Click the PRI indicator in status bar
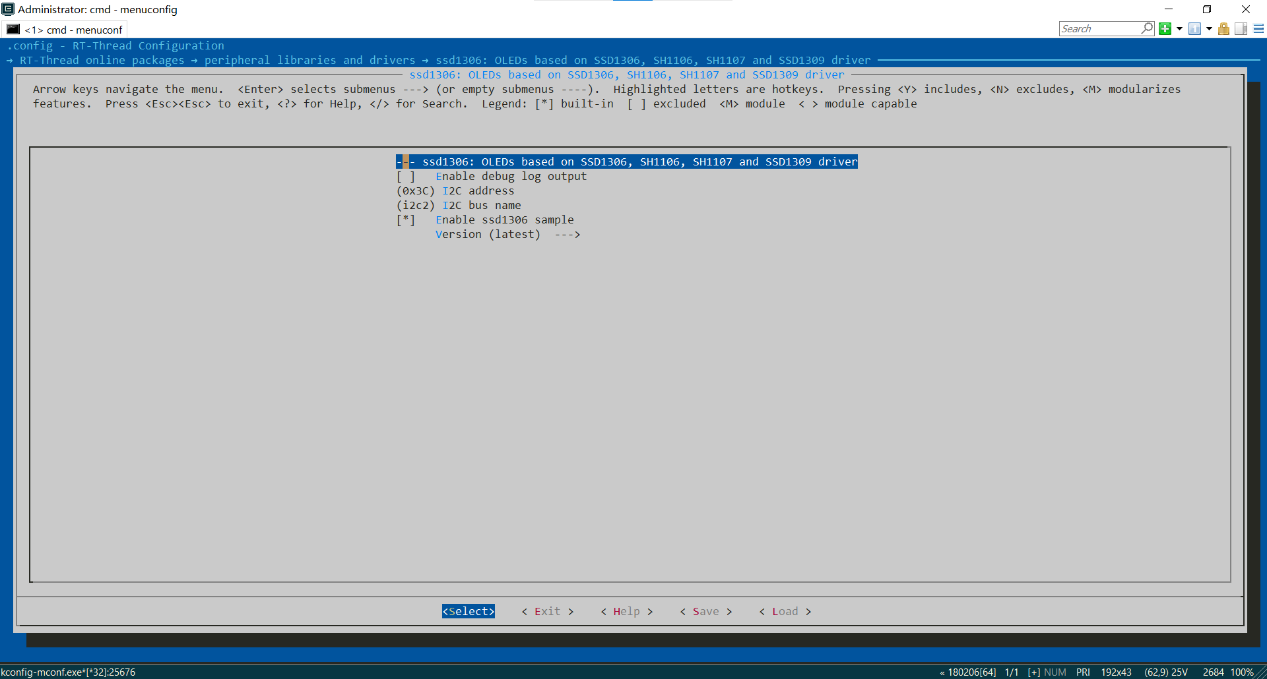 [x=1083, y=672]
